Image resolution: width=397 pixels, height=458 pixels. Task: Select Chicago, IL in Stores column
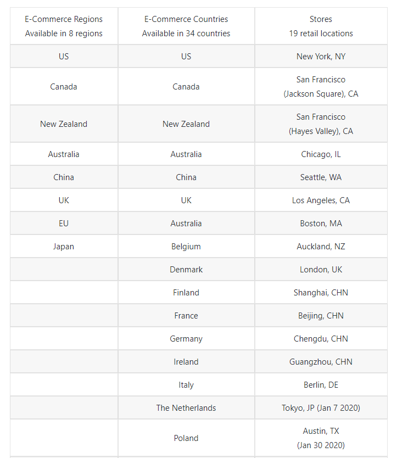click(x=321, y=154)
